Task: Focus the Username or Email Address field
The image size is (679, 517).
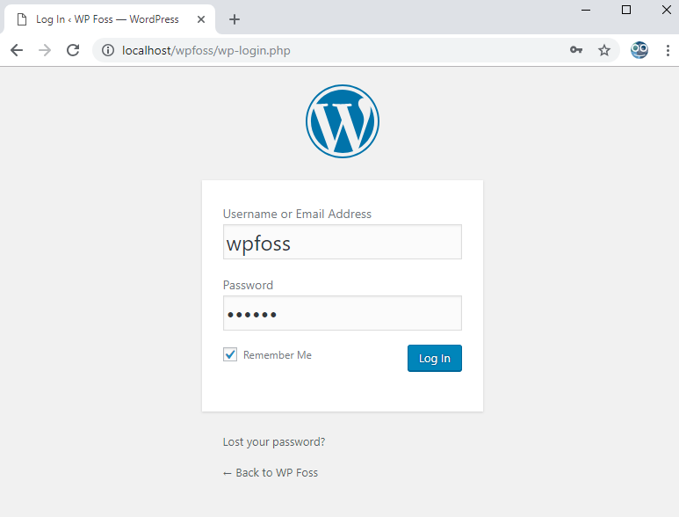Action: (x=342, y=242)
